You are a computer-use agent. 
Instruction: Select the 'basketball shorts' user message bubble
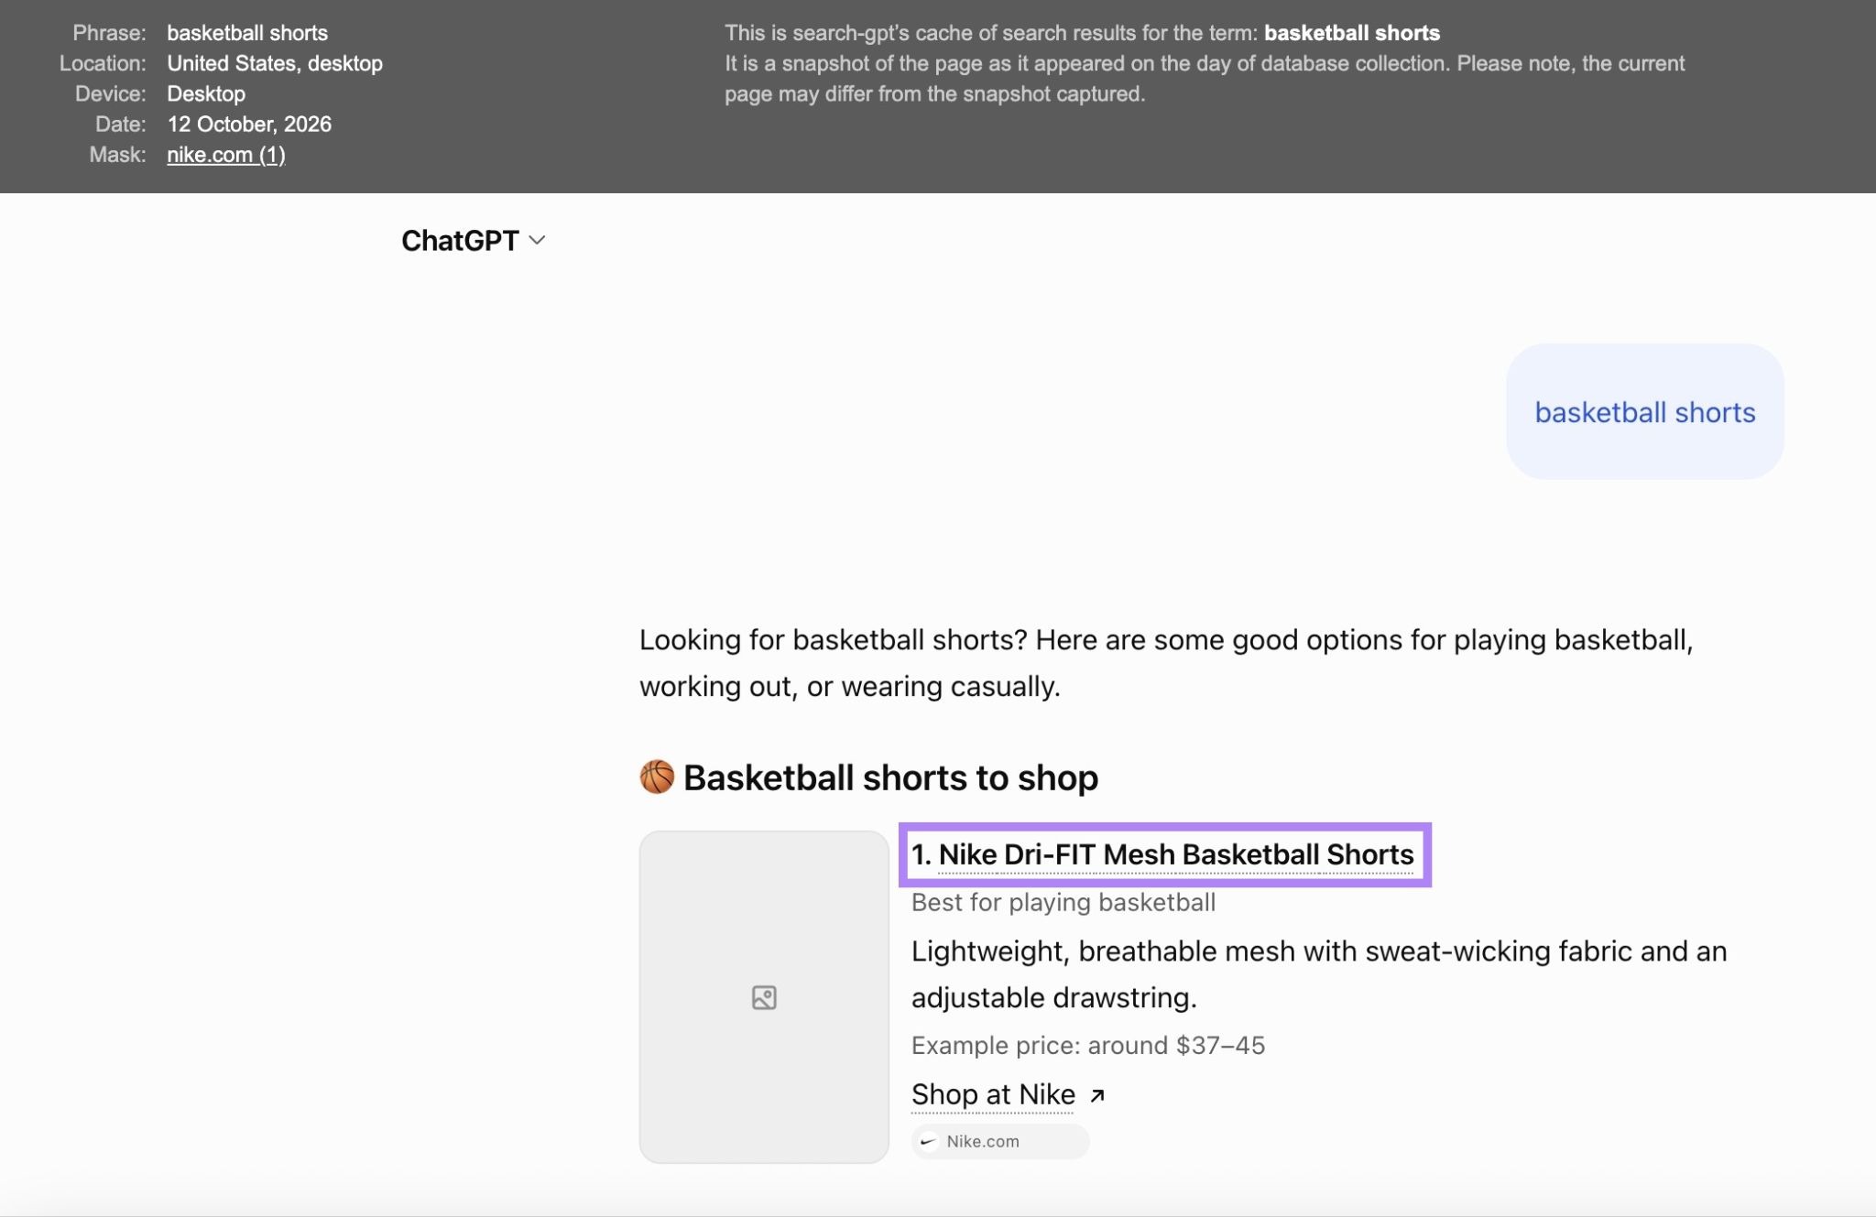(1644, 411)
